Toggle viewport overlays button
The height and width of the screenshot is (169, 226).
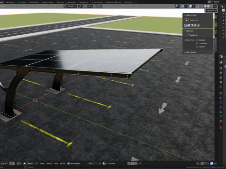[x=190, y=6]
